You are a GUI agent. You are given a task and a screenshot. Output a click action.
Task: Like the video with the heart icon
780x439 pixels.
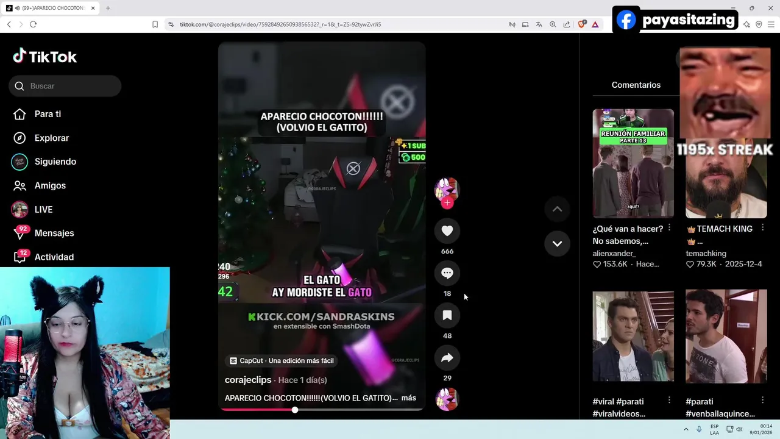pos(447,230)
